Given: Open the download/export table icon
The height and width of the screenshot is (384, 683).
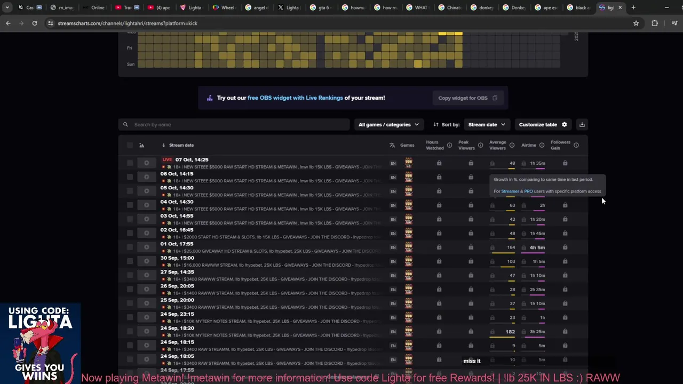Looking at the screenshot, I should (x=582, y=124).
